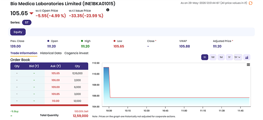Viewport: 263px width, 120px height.
Task: Click the 100.00% Sell label
Action: click(81, 111)
